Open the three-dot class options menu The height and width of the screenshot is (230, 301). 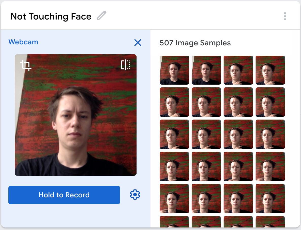(285, 16)
